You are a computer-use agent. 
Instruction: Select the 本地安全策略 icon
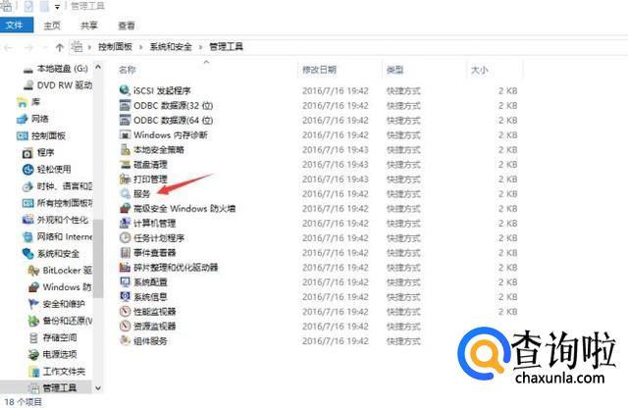pos(125,149)
